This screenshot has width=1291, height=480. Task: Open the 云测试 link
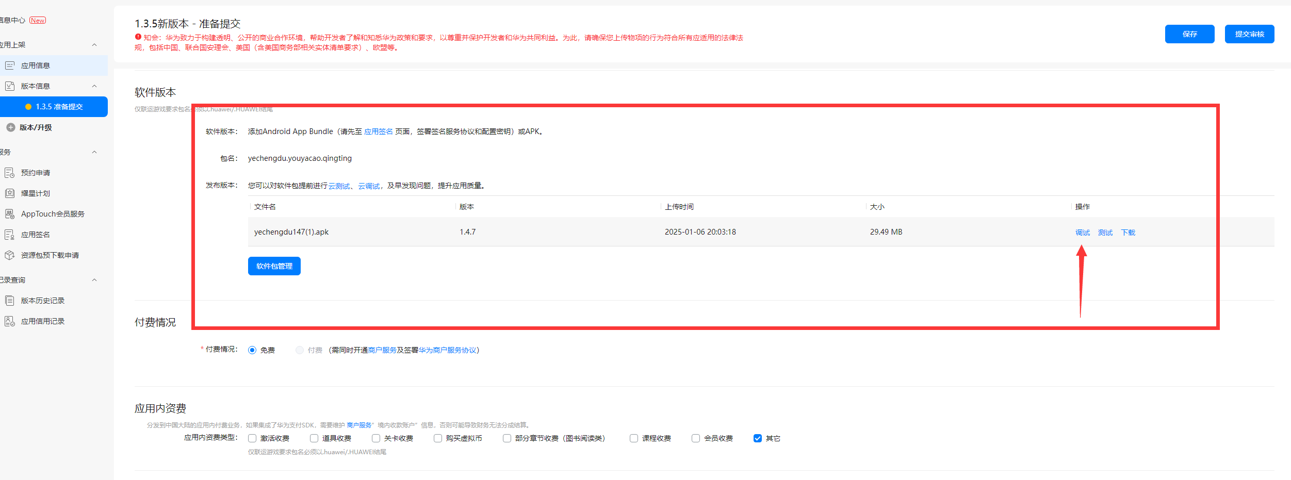(x=339, y=186)
